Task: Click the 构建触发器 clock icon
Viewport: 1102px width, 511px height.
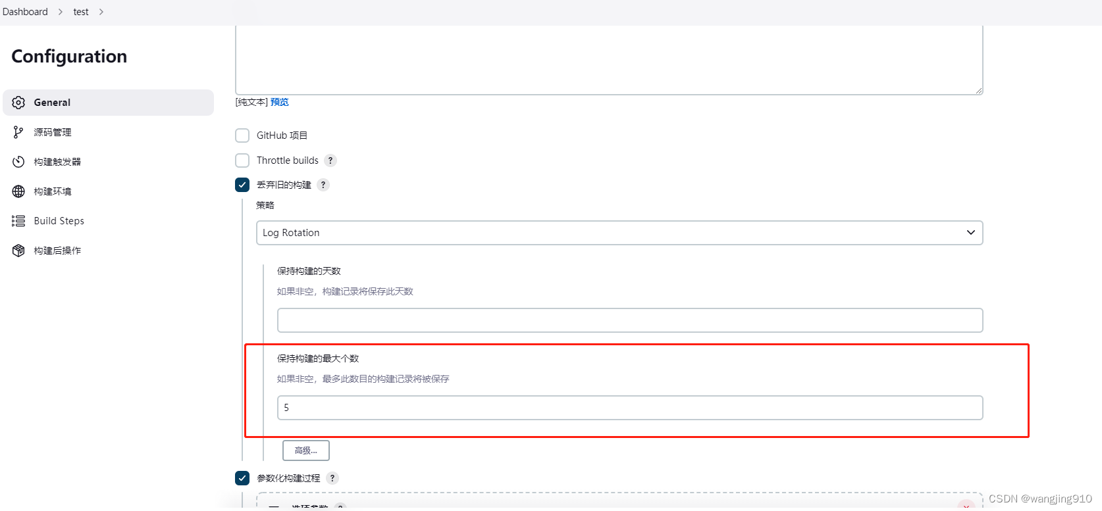Action: point(18,162)
